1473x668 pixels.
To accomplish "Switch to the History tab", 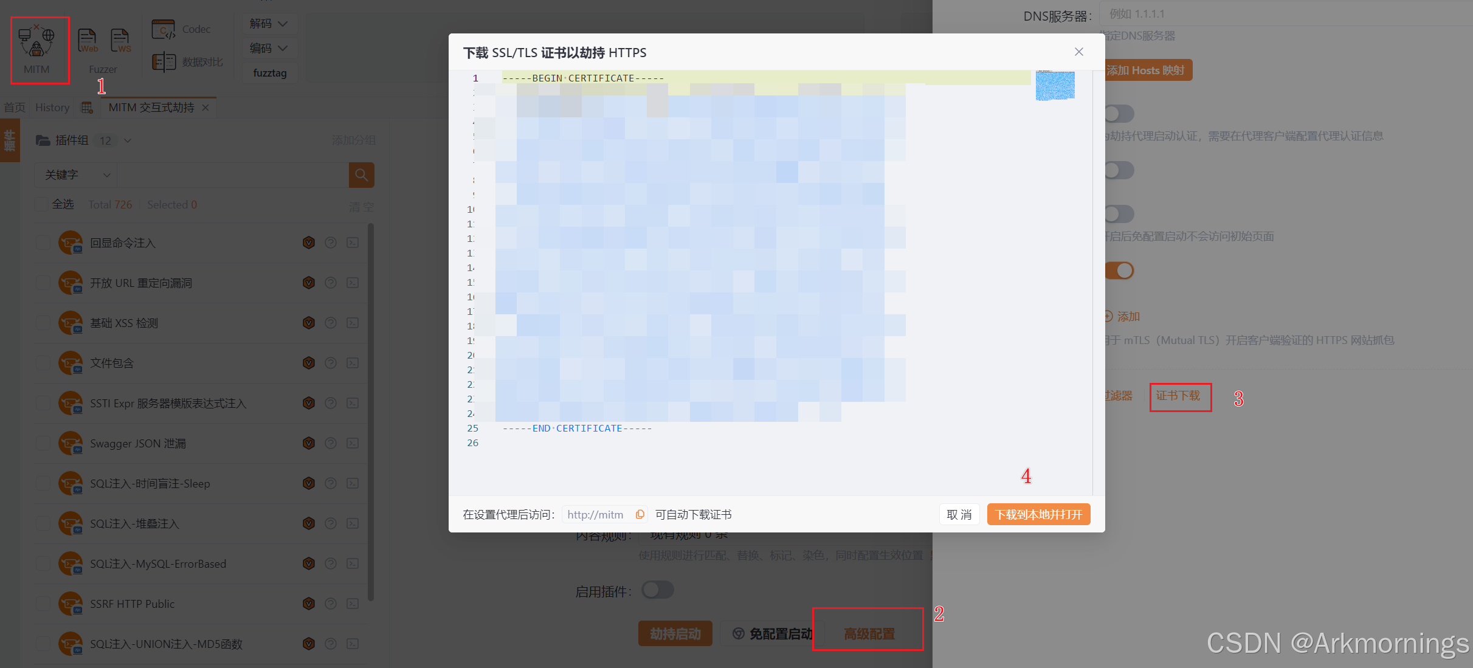I will pyautogui.click(x=52, y=107).
